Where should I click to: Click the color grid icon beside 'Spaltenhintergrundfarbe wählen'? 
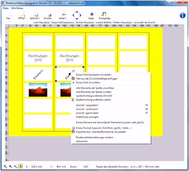(x=73, y=100)
